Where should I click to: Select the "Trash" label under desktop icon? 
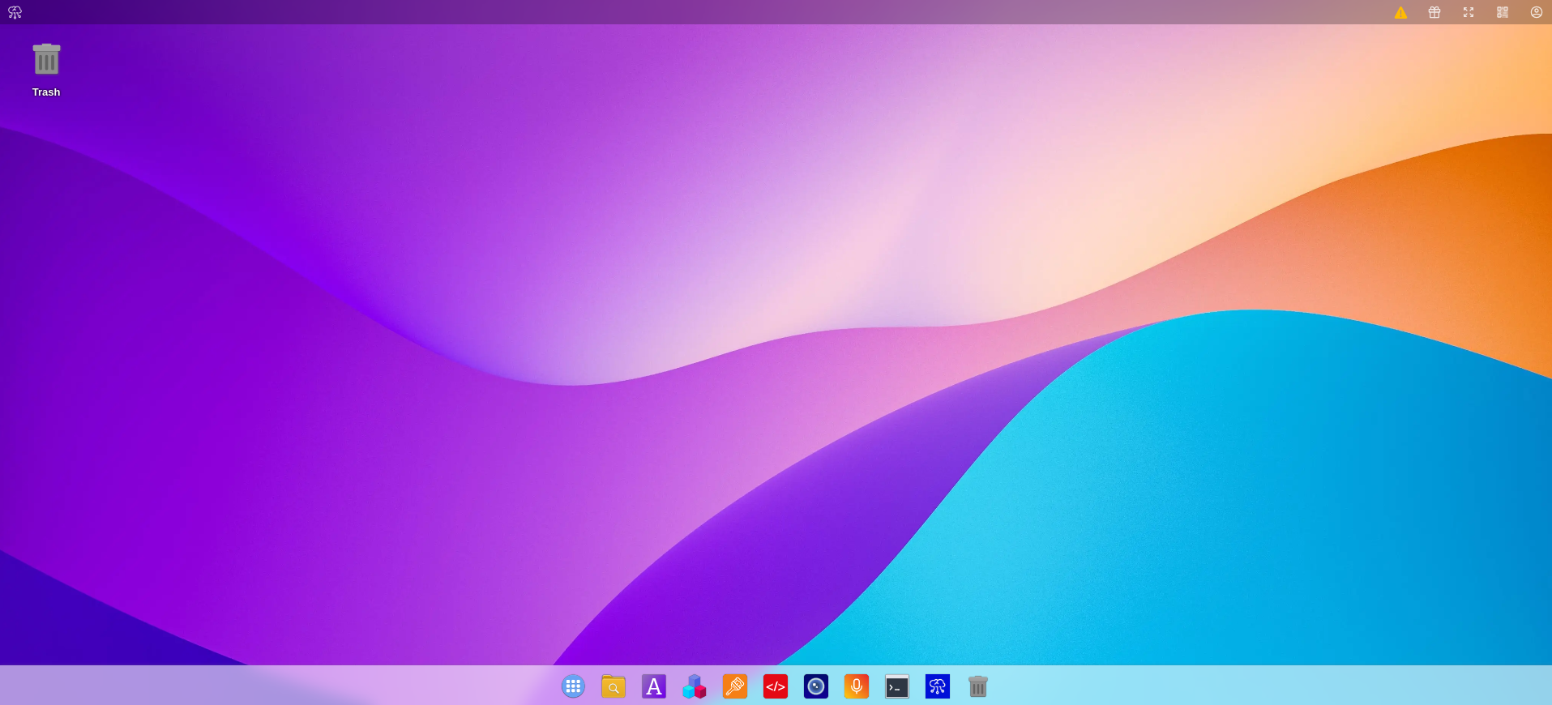point(46,92)
